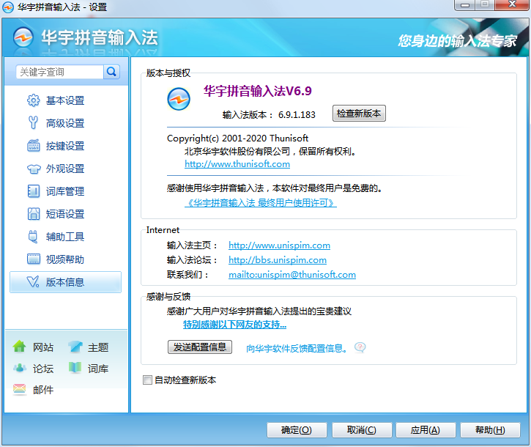The image size is (531, 447).
Task: Select the 外观设置 shirt icon
Action: 34,169
